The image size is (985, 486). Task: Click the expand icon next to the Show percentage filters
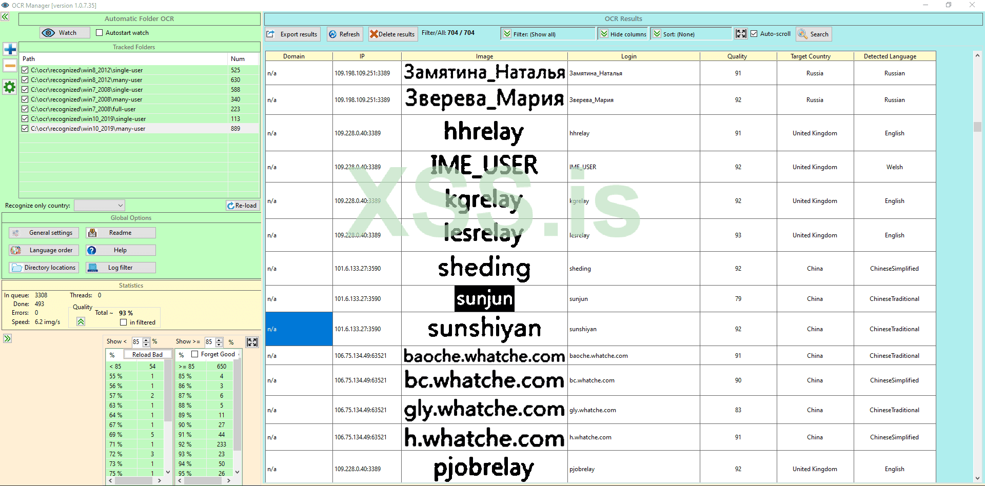click(x=251, y=341)
